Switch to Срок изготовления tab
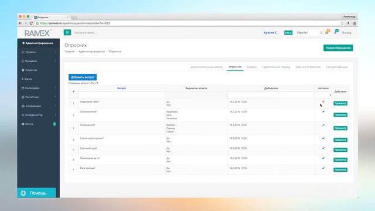 pos(308,67)
